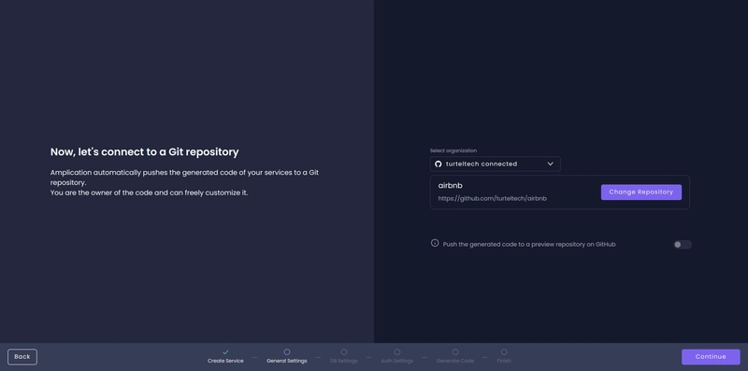This screenshot has width=748, height=371.
Task: Click the green checkmark above Create Service
Action: 225,352
